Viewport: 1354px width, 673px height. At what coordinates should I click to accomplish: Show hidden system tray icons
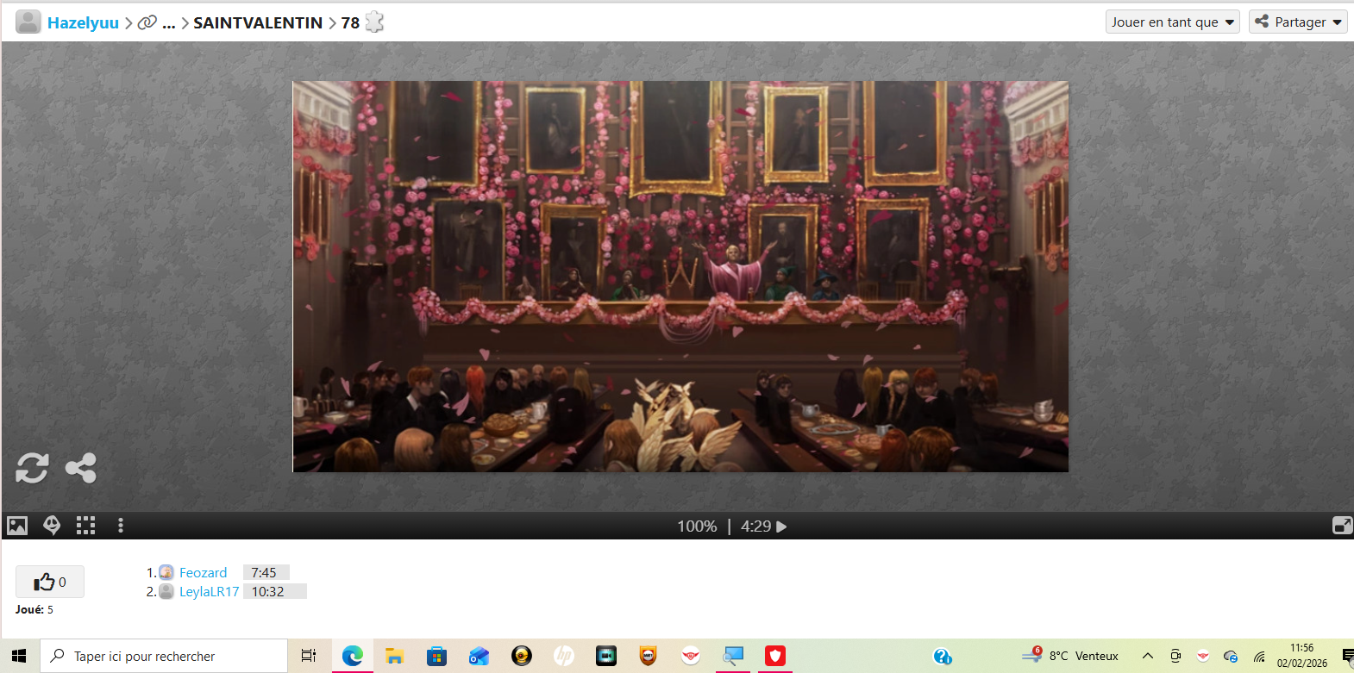point(1148,656)
